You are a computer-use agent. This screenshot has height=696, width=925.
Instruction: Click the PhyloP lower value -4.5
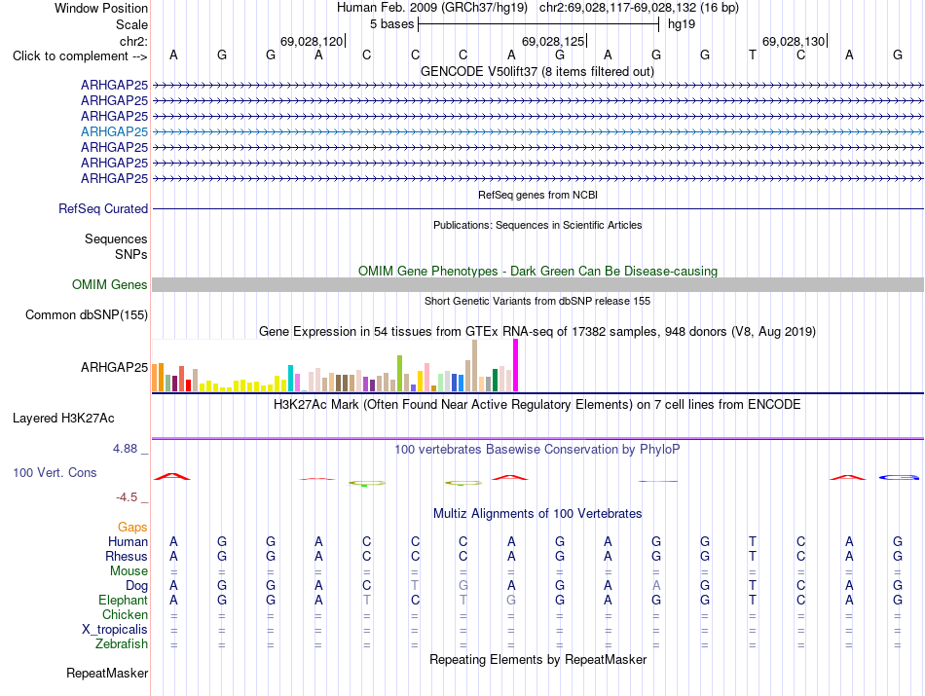pyautogui.click(x=127, y=497)
